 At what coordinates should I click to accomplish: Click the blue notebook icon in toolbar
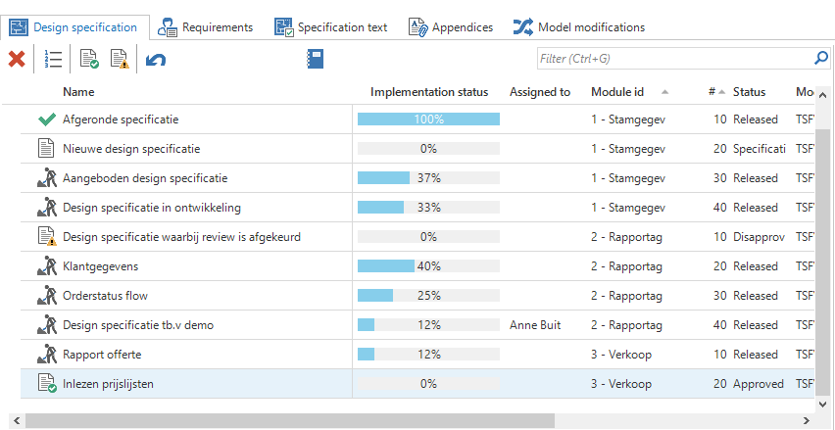point(315,60)
